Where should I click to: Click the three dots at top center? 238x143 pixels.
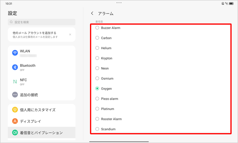(119, 3)
